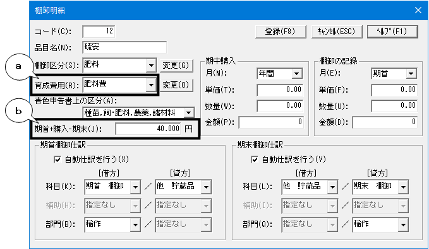
Task: Click 変更(O) button next to 育成費用
Action: [176, 85]
